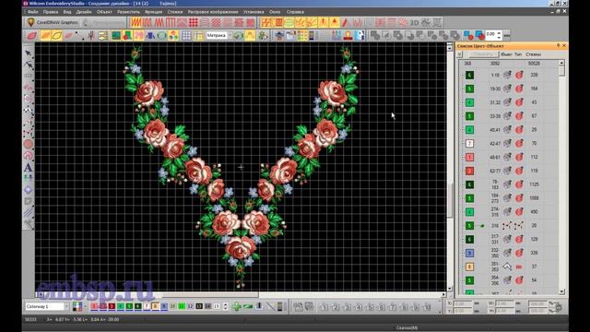Collapse the color block row 332-350
Image resolution: width=590 pixels, height=332 pixels.
(463, 253)
